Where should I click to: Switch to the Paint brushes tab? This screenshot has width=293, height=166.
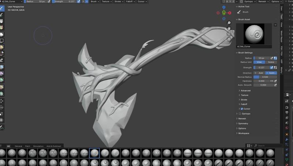(27, 146)
